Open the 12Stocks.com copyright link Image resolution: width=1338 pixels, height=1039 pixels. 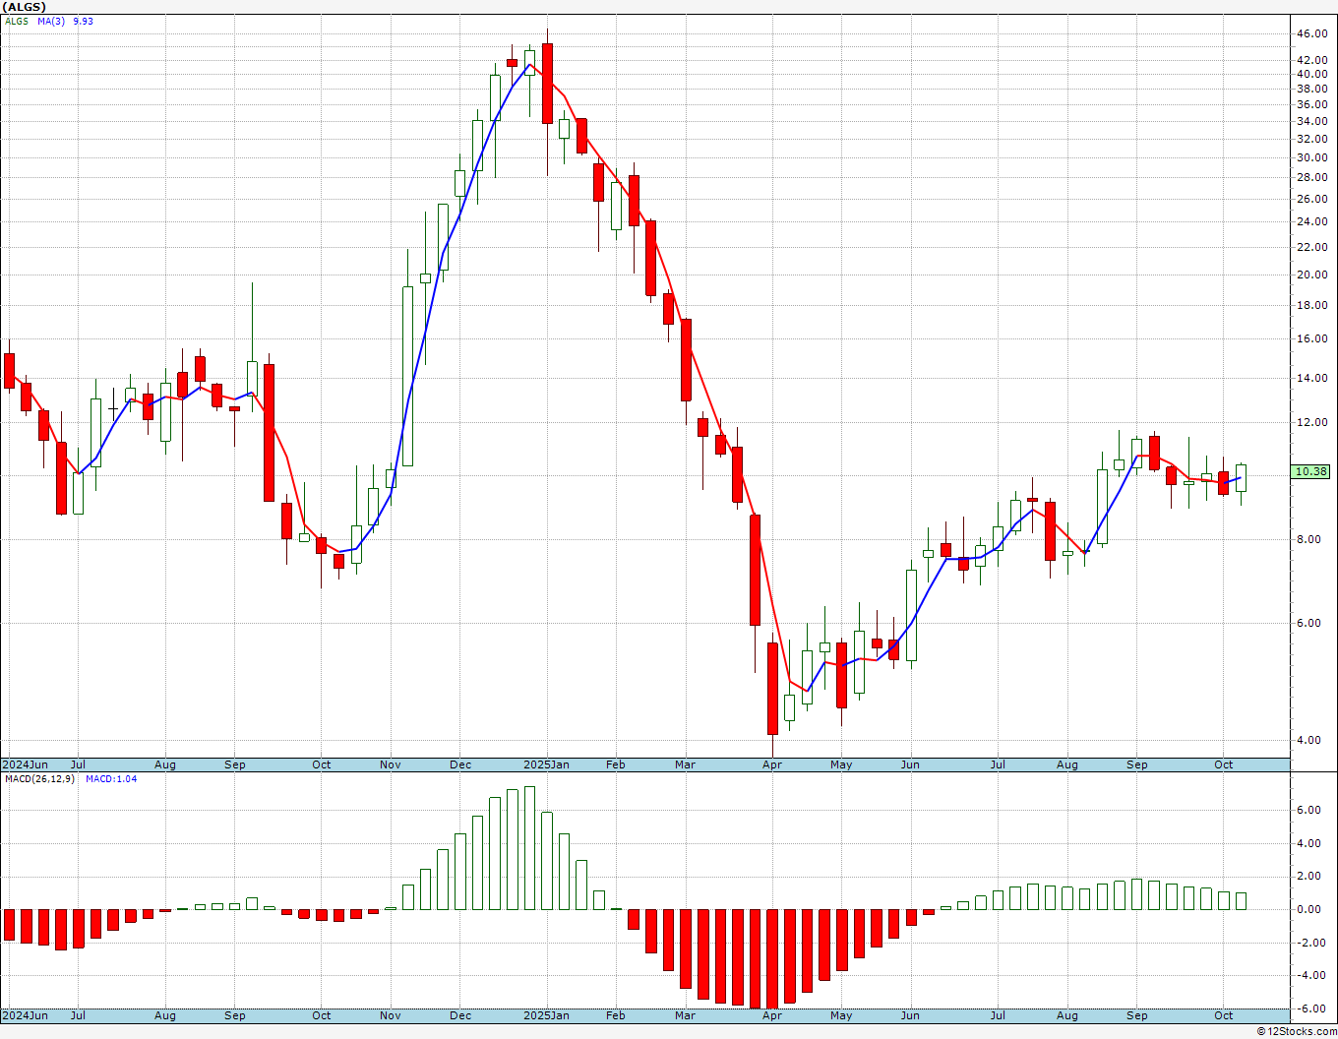pos(1298,1031)
